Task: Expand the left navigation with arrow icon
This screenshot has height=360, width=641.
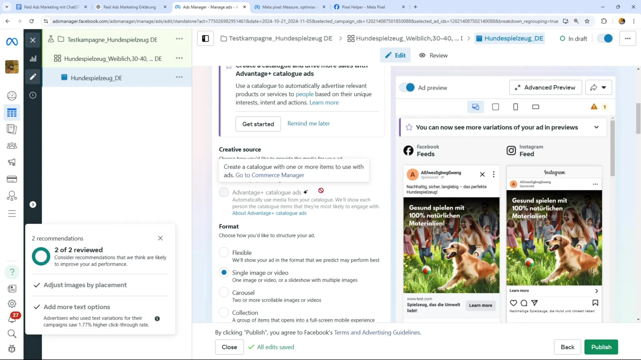Action: (x=33, y=205)
